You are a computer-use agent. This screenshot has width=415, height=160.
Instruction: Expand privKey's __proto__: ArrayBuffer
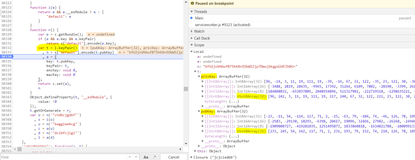[x=203, y=106]
